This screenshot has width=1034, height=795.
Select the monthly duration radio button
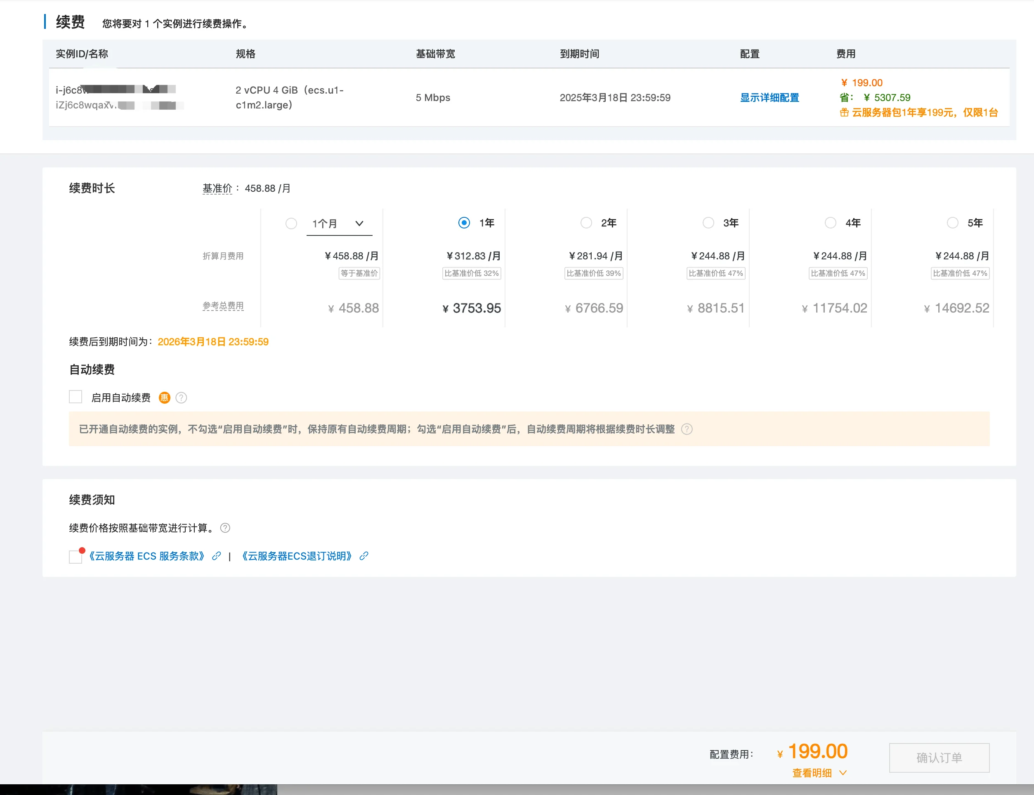(x=291, y=223)
